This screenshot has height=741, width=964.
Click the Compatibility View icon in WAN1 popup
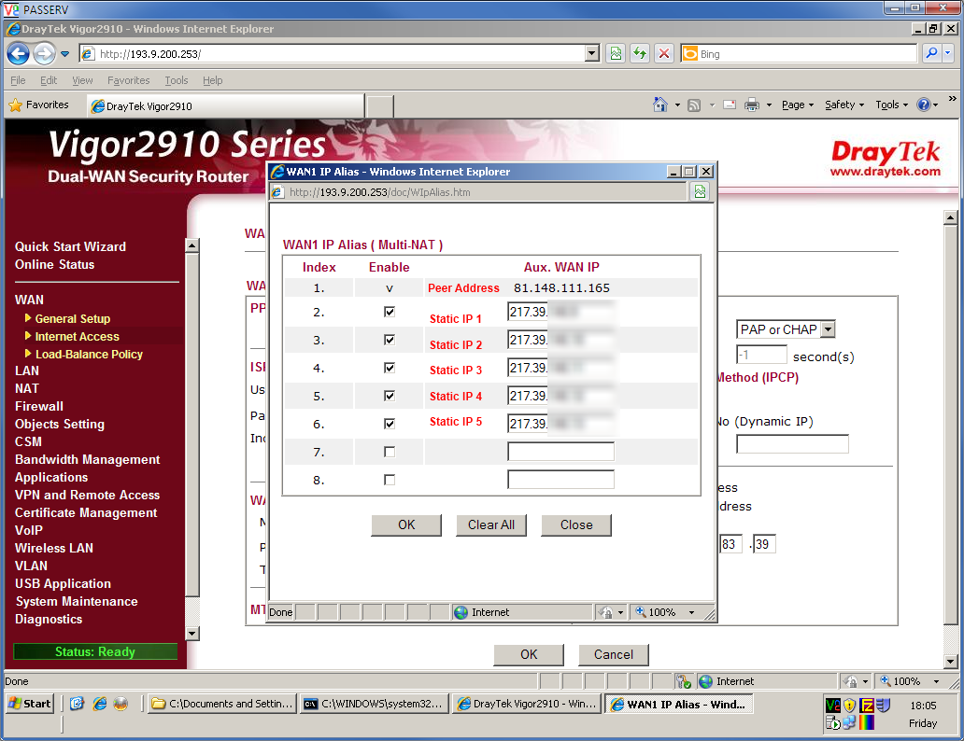point(700,192)
